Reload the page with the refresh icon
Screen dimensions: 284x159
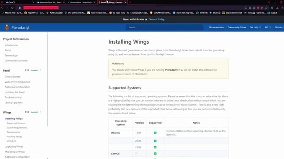coord(12,8)
